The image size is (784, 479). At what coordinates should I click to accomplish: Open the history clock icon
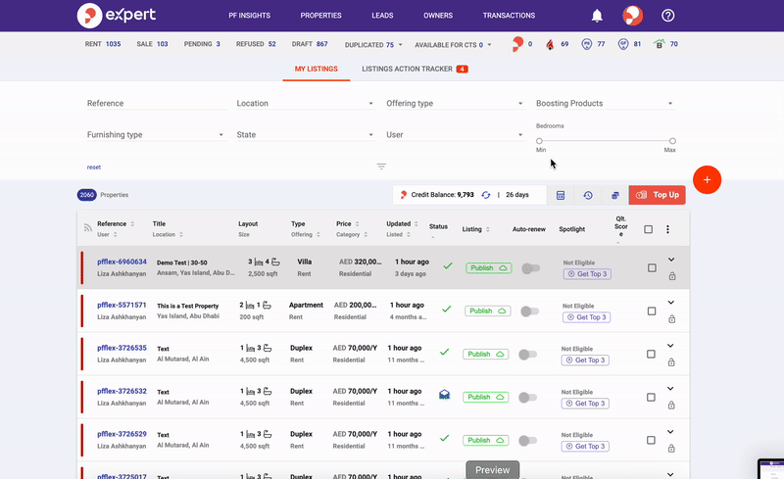588,195
